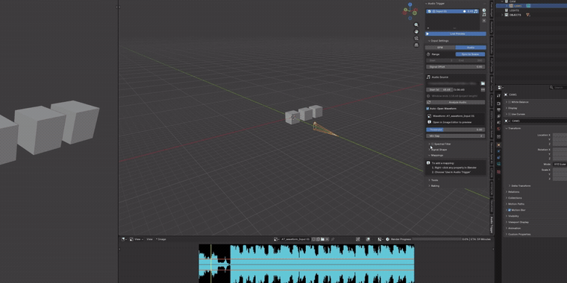Image resolution: width=567 pixels, height=283 pixels.
Task: Click the hand pan view icon
Action: (x=416, y=31)
